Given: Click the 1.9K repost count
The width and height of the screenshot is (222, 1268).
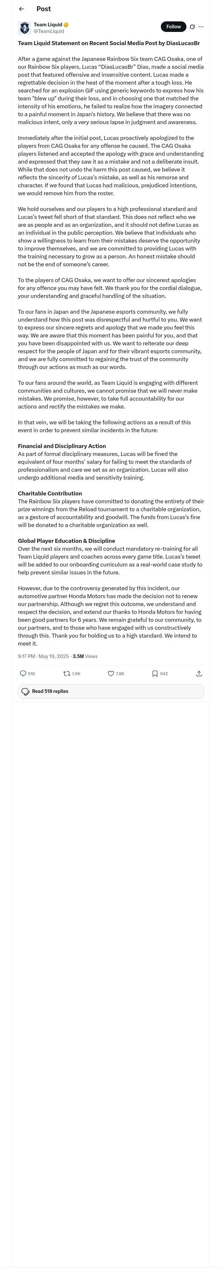Looking at the screenshot, I should 76,674.
